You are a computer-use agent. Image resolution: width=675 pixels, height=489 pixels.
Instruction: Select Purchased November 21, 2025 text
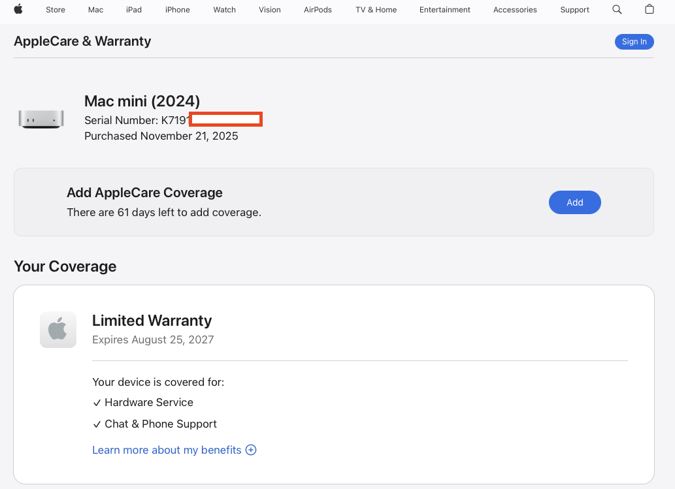(161, 136)
